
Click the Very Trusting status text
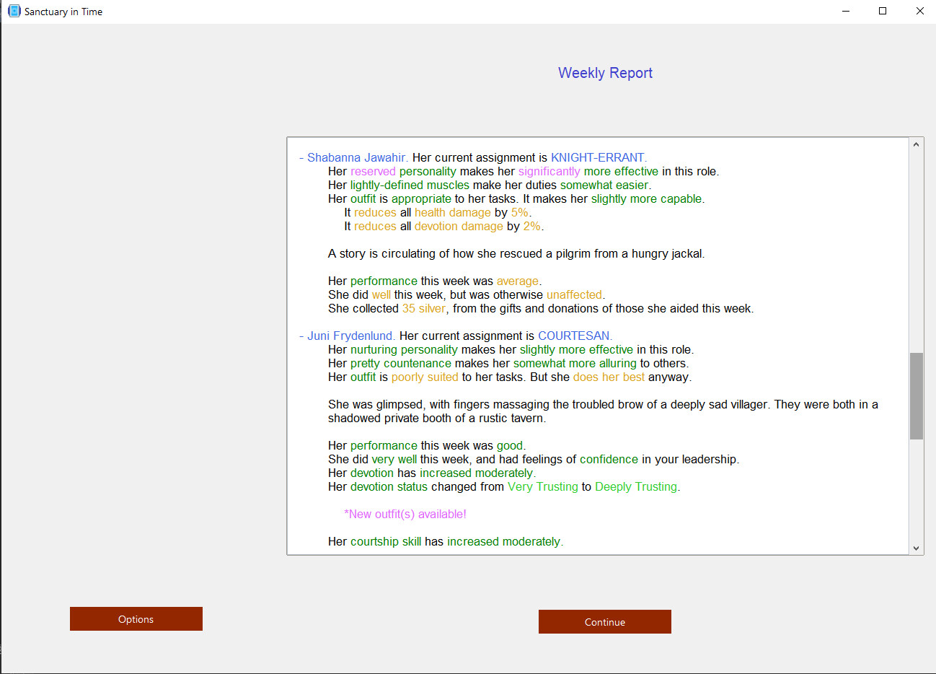[x=542, y=486]
